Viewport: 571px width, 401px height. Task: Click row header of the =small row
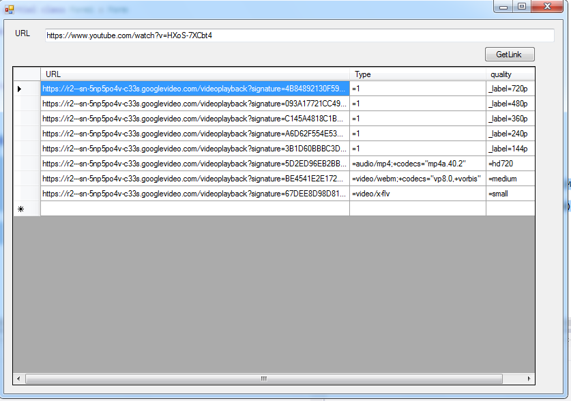coord(27,194)
